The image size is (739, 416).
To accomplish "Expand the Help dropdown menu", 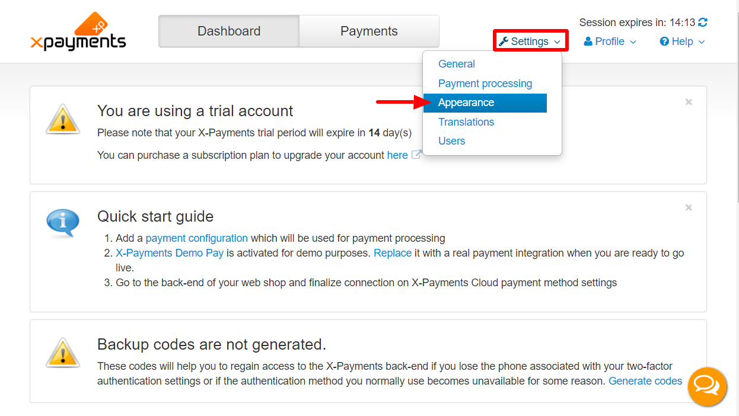I will click(683, 41).
